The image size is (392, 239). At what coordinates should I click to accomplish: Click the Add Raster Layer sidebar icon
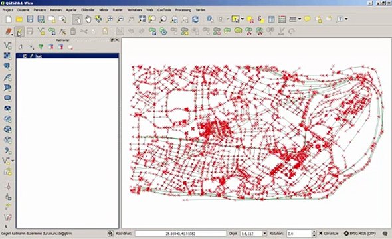click(7, 56)
